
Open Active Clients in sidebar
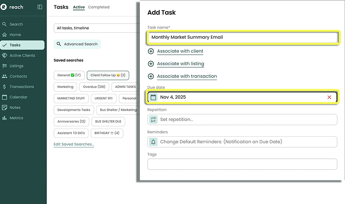pos(22,55)
